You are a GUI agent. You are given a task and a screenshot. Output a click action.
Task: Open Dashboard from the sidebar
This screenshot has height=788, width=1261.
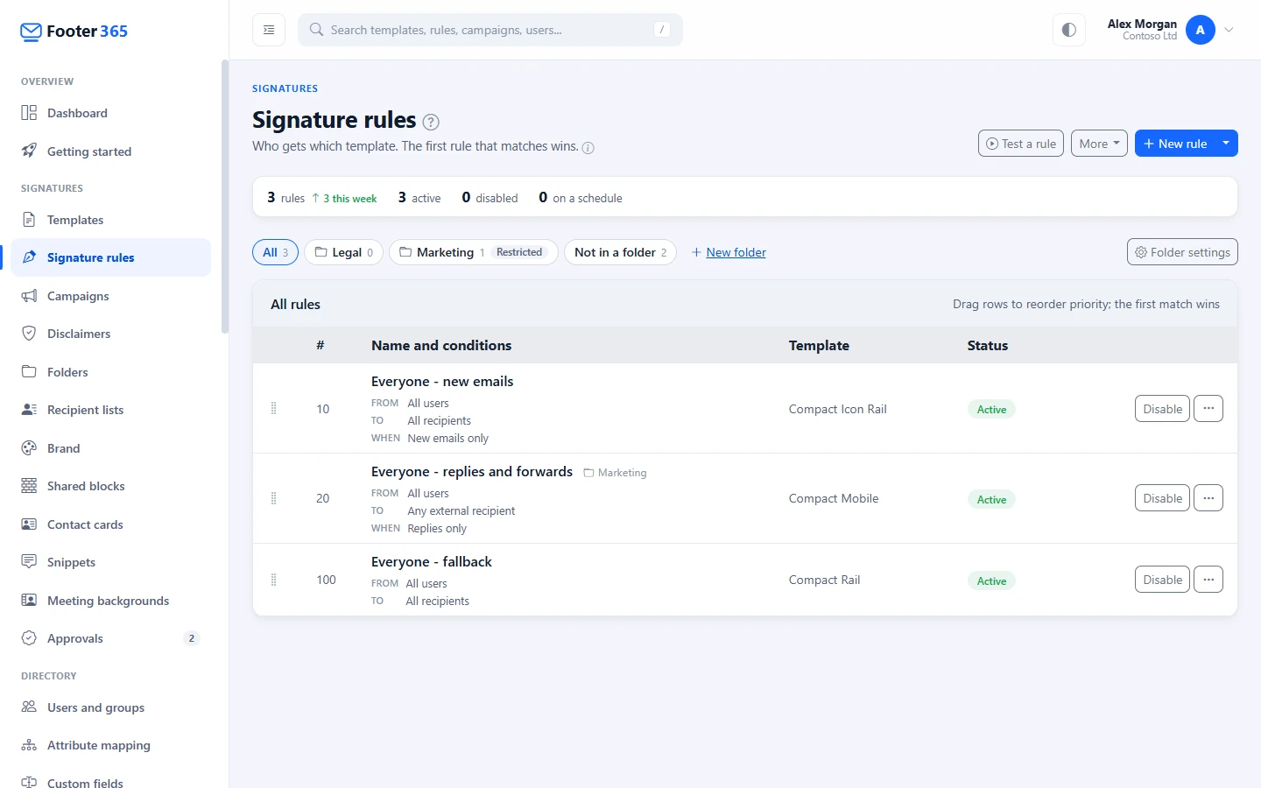point(110,113)
